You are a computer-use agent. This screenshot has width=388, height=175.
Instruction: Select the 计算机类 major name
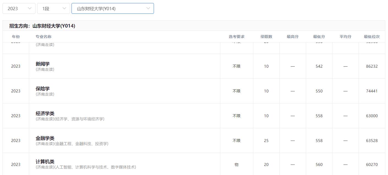(45, 162)
